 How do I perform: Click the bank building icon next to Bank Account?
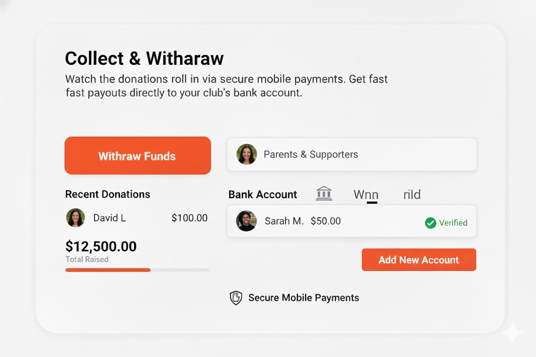(325, 193)
